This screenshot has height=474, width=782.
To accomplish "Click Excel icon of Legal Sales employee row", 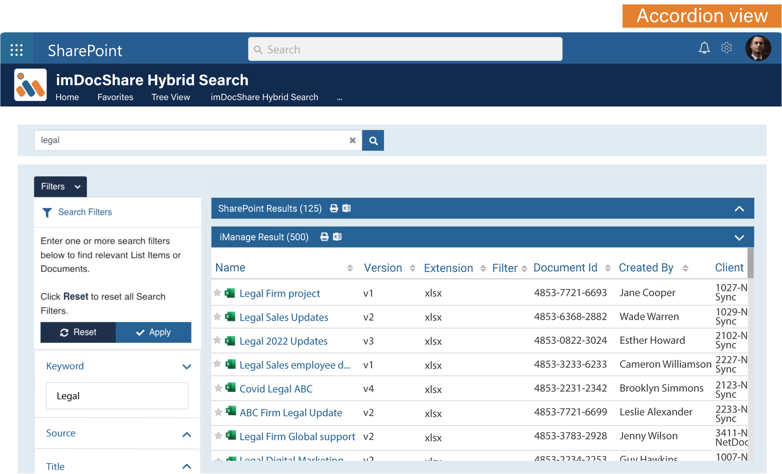I will (x=230, y=364).
